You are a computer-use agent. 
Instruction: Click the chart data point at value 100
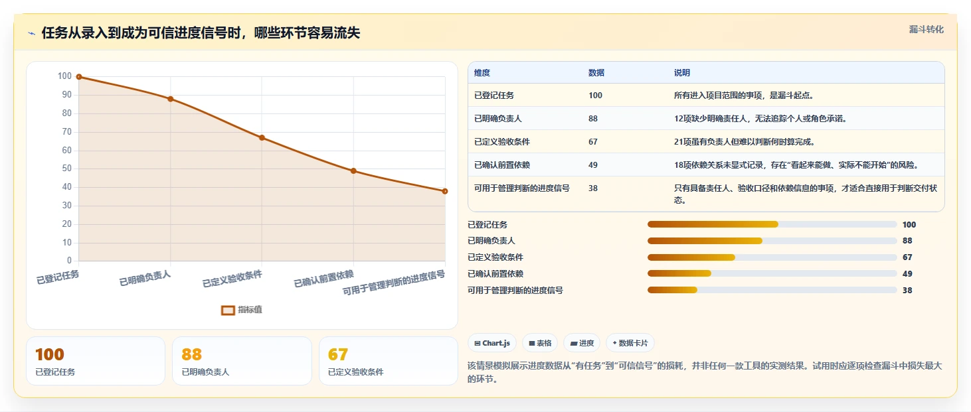79,77
